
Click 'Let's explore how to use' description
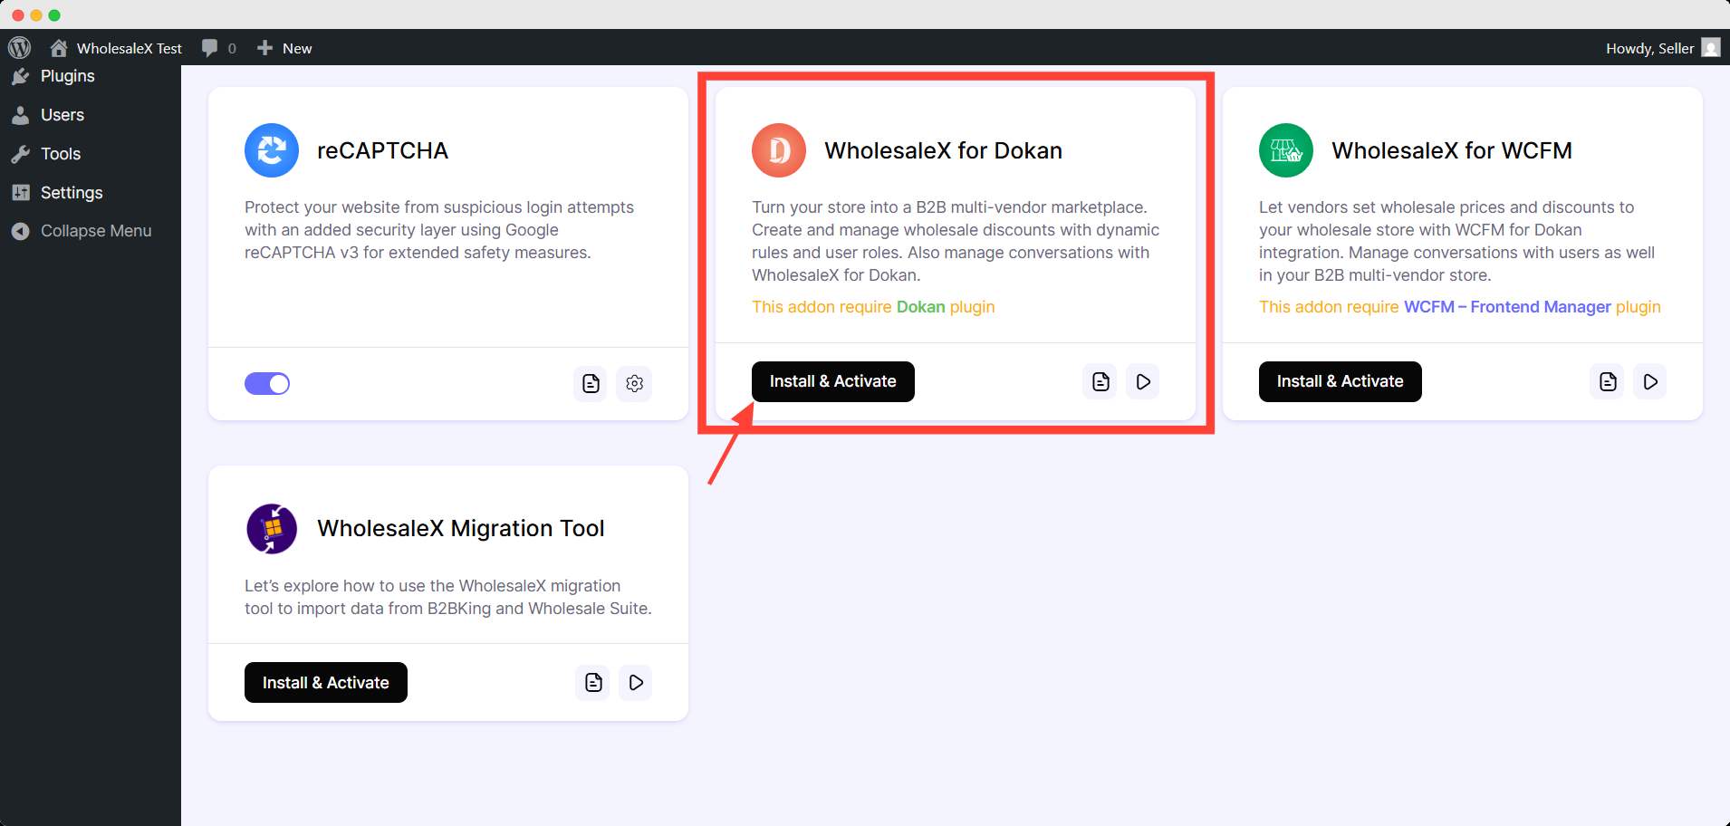448,597
